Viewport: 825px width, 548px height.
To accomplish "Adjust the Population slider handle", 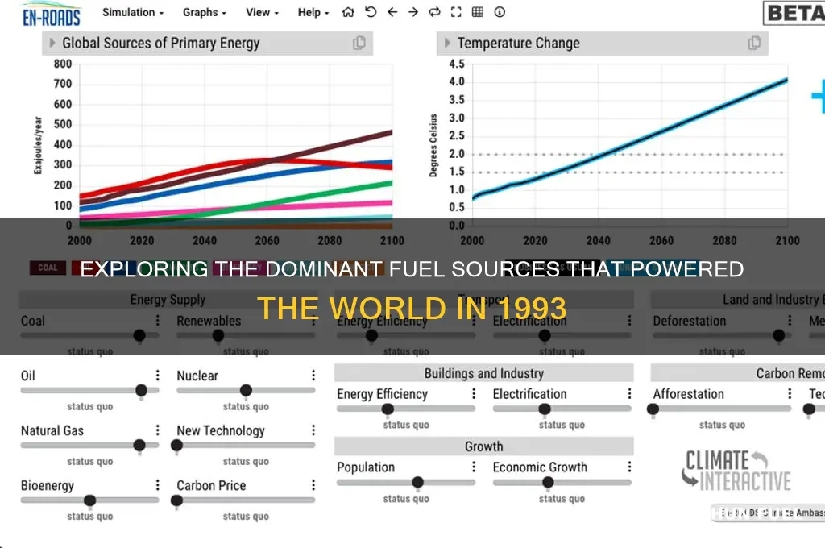I will click(x=418, y=482).
